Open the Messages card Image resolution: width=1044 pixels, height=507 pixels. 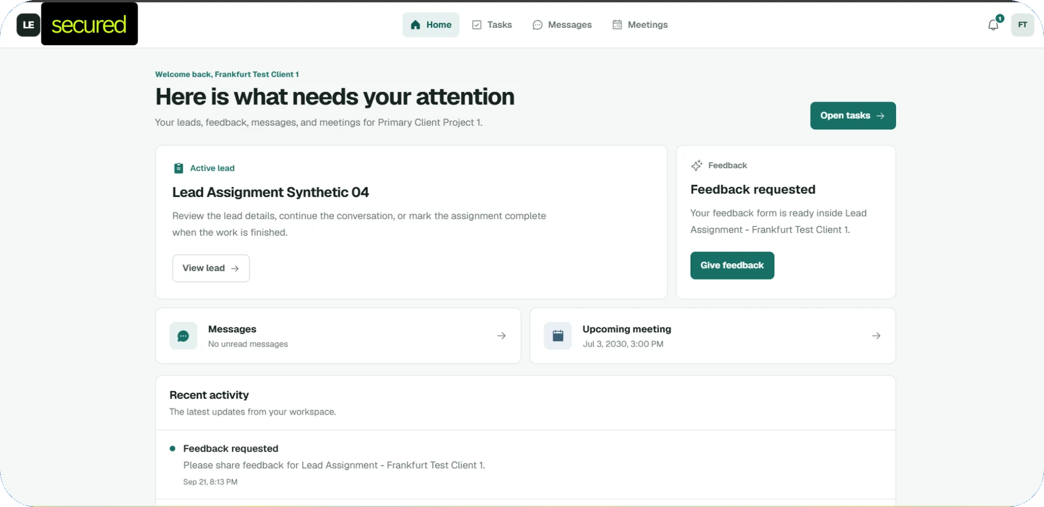(338, 336)
